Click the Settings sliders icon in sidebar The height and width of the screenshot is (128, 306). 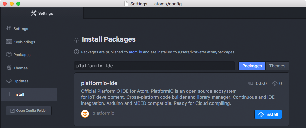click(9, 29)
